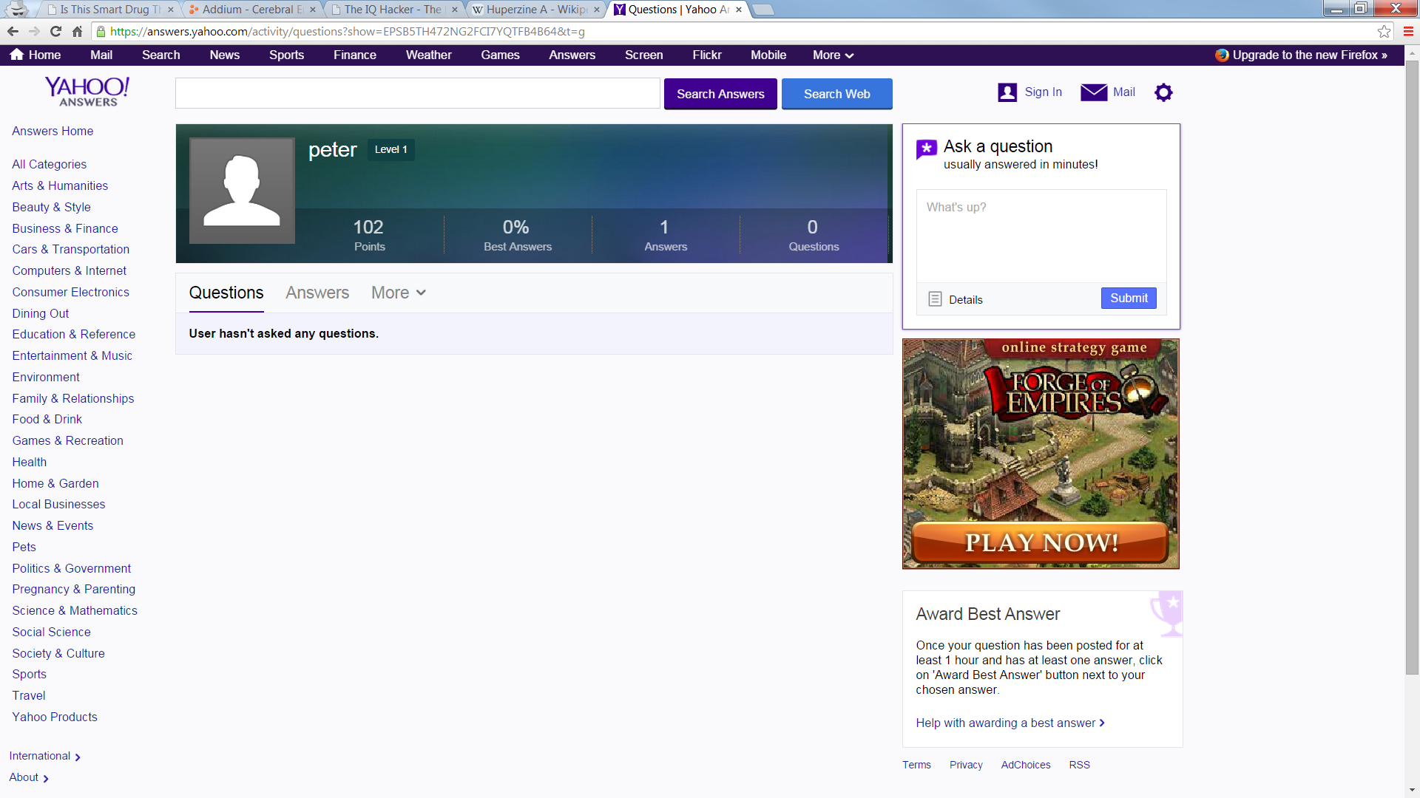Open new tab button
The image size is (1420, 798).
tap(763, 10)
